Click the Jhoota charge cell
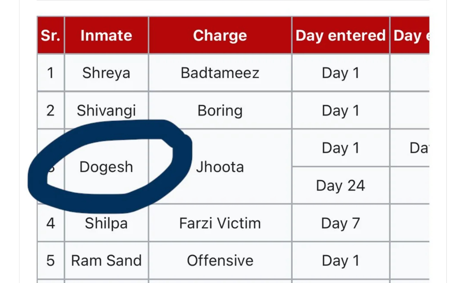This screenshot has height=283, width=466. click(x=220, y=167)
